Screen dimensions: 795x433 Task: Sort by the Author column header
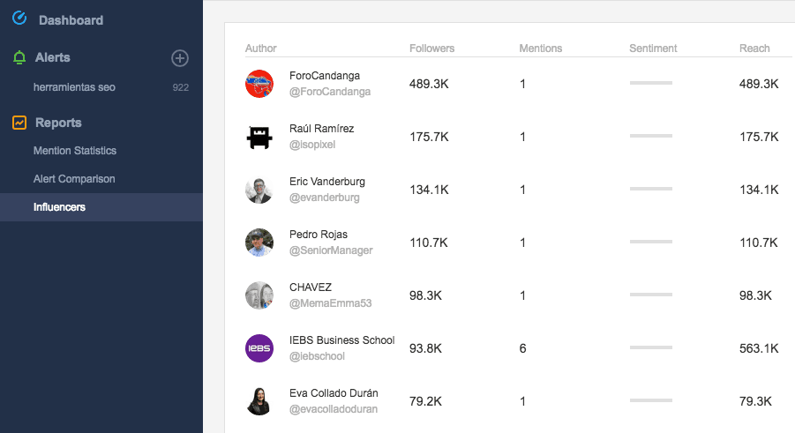(x=260, y=49)
